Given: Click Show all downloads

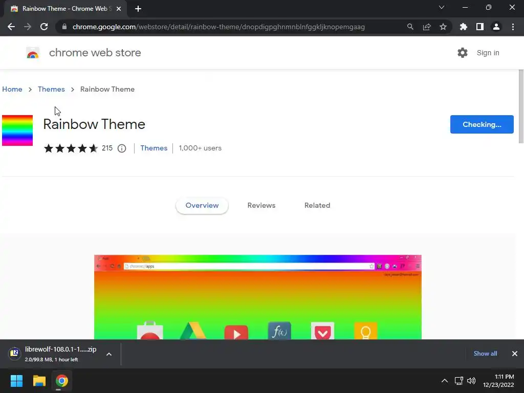Looking at the screenshot, I should tap(485, 354).
